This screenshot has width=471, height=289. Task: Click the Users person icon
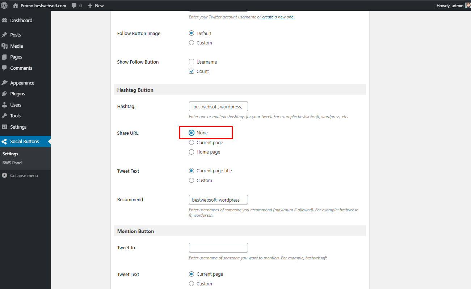pos(4,105)
